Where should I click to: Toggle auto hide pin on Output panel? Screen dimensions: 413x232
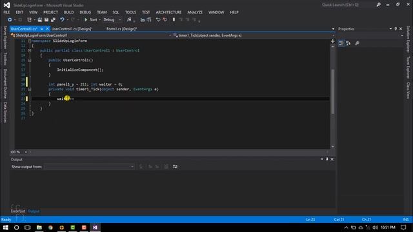tap(327, 159)
